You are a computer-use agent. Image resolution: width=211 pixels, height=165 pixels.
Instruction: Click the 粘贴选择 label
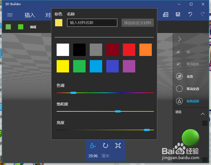tap(193, 101)
